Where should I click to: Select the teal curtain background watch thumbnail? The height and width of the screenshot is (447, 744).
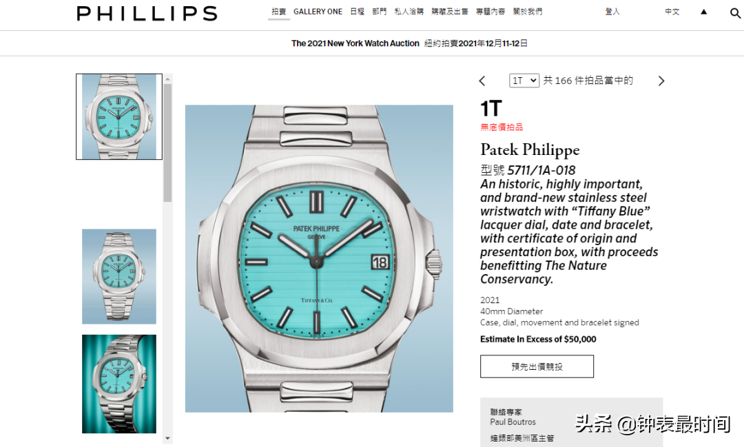coord(119,384)
